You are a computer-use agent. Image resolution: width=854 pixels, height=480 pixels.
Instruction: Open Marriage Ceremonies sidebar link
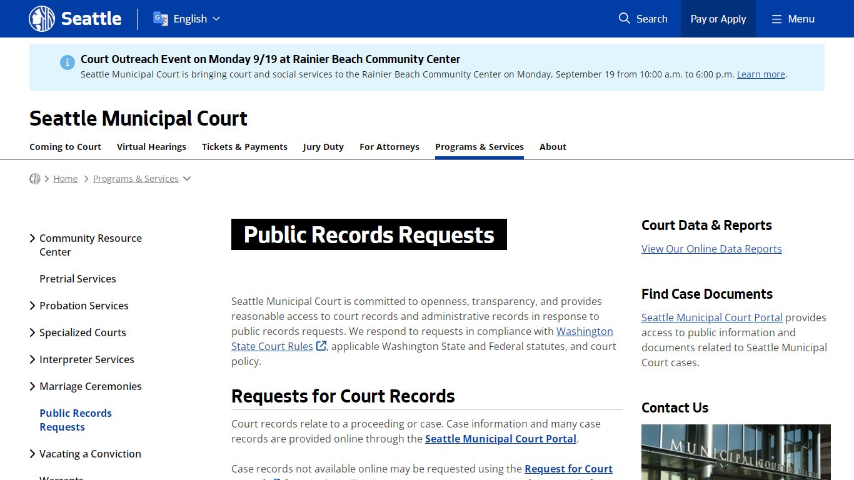pos(91,386)
